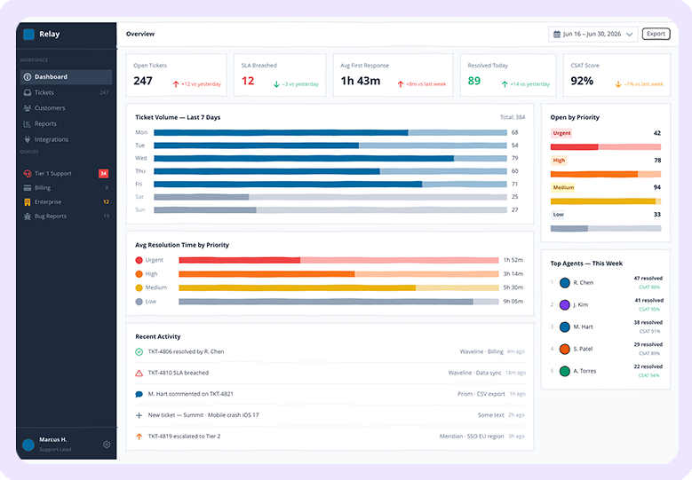Click the Dashboard gauge icon
692x480 pixels.
click(28, 76)
